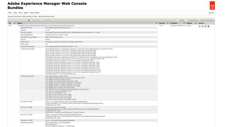Reload the bundle list

(182, 20)
